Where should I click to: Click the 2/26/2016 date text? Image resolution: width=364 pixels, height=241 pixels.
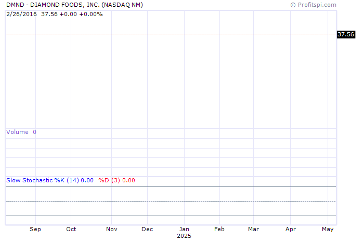(21, 14)
